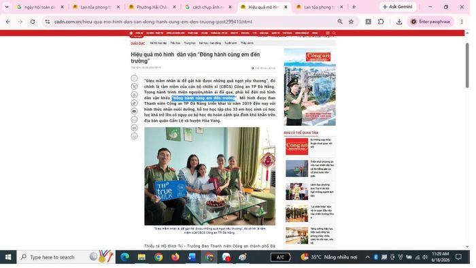Click the comment icon at bottom of share column
The image size is (476, 268).
[134, 135]
